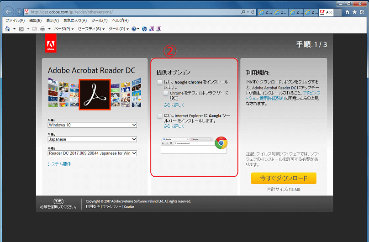Click the Print icon in the command bar

coord(43,29)
